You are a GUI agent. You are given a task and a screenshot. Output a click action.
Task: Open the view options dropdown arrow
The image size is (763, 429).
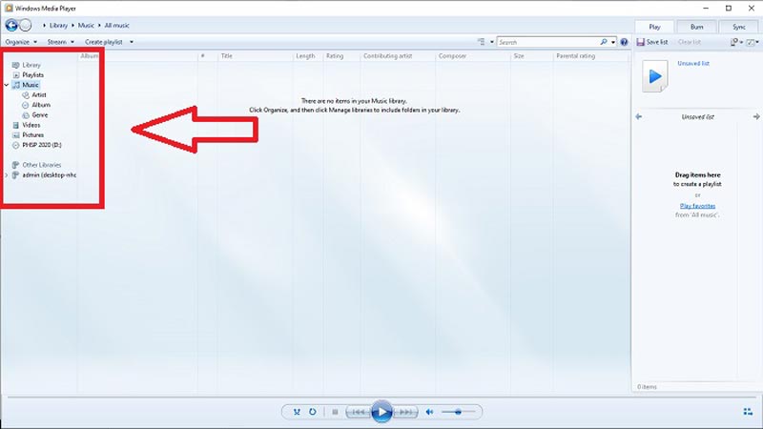pyautogui.click(x=491, y=42)
